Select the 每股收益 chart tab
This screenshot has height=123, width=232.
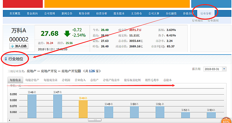coord(15,80)
